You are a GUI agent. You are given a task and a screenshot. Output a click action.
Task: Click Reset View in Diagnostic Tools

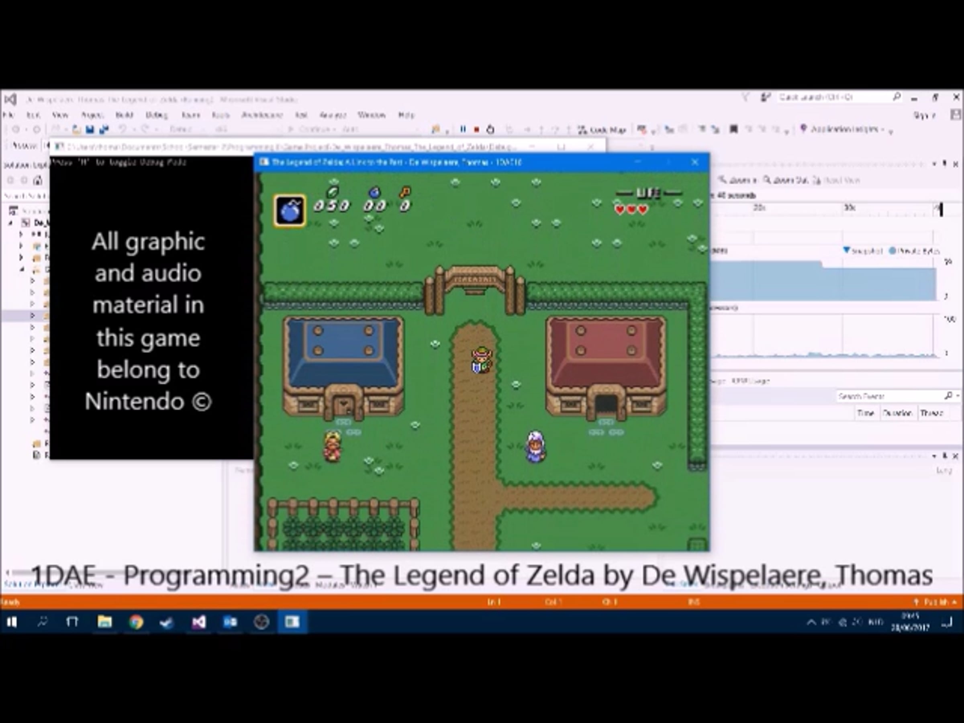[x=837, y=180]
